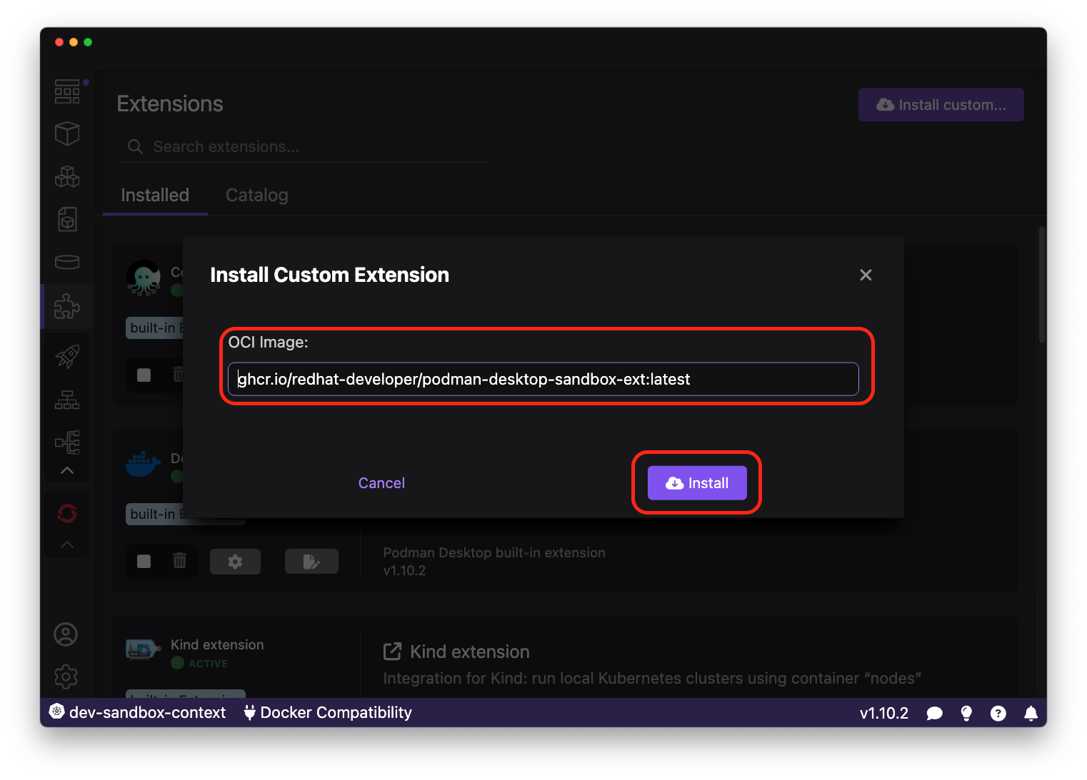Click Podman Desktop built-in extension text

[494, 552]
